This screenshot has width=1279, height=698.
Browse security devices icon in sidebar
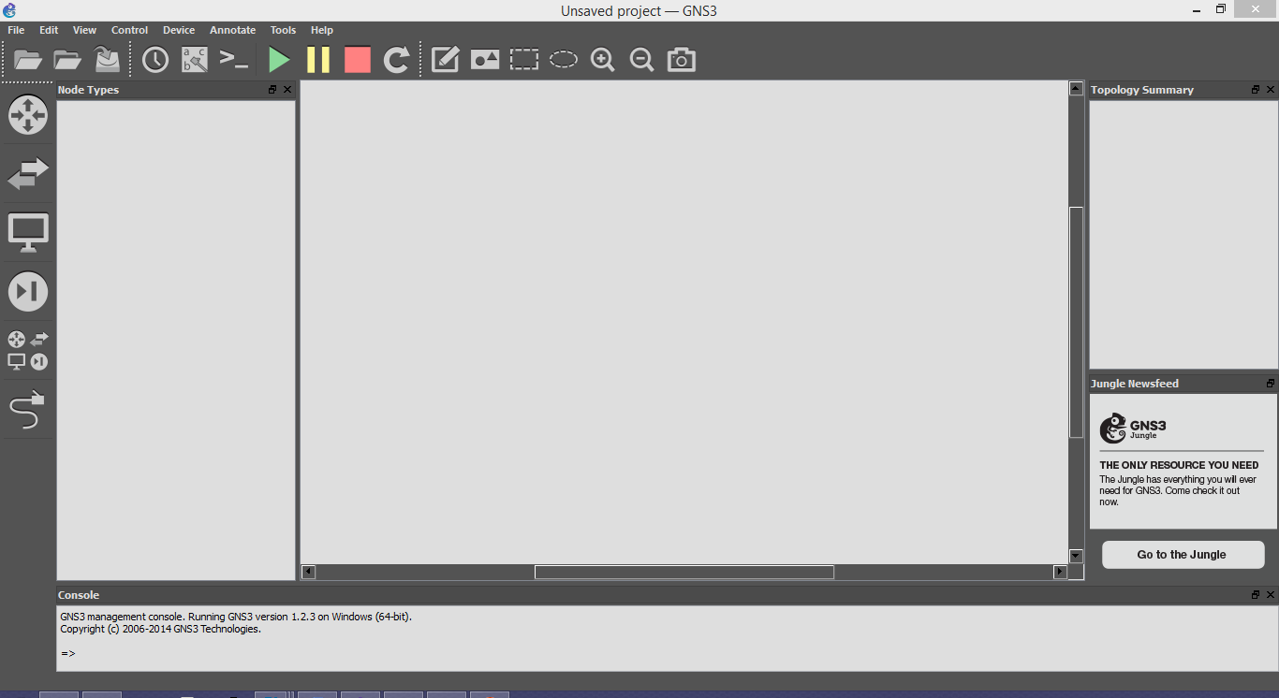coord(28,291)
